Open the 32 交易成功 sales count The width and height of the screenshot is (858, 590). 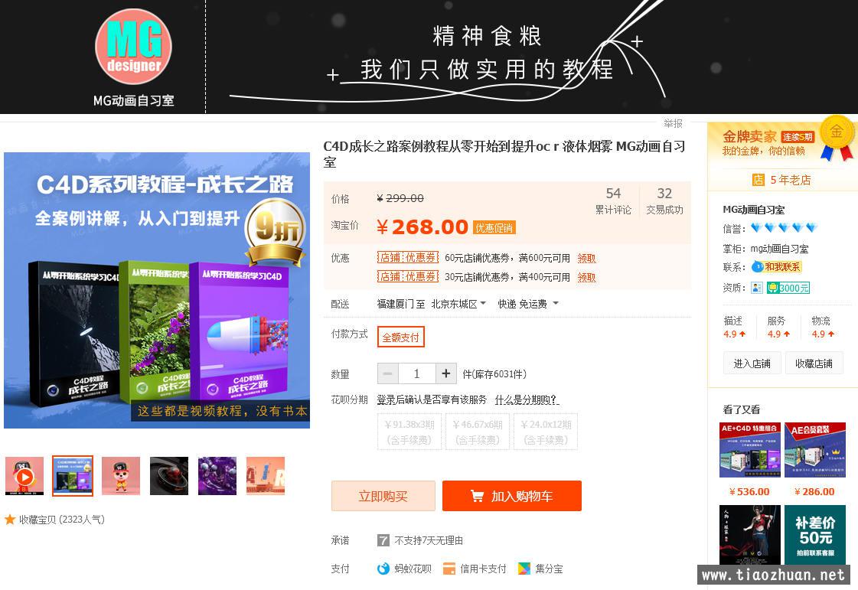pos(664,200)
